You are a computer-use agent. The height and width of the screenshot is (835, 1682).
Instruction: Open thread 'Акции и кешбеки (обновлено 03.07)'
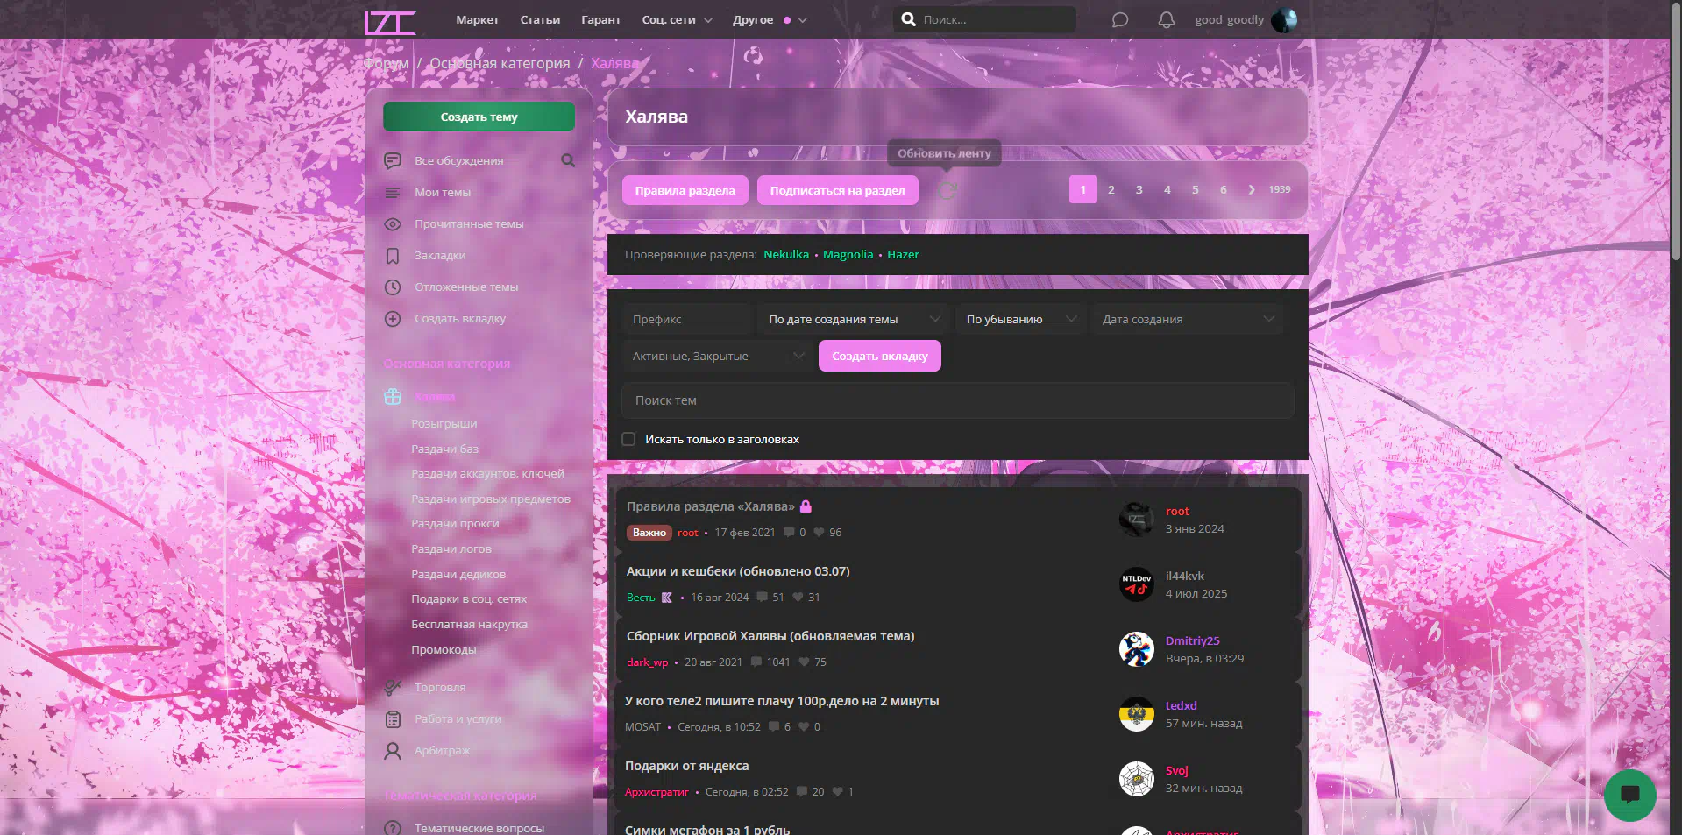738,571
